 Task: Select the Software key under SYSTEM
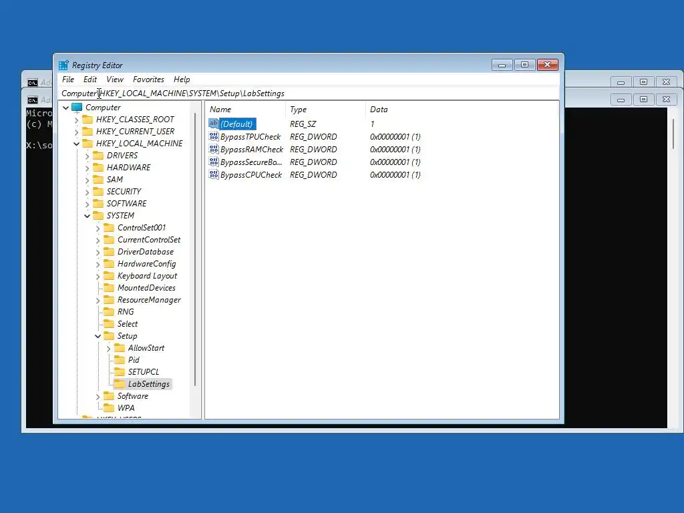click(133, 396)
